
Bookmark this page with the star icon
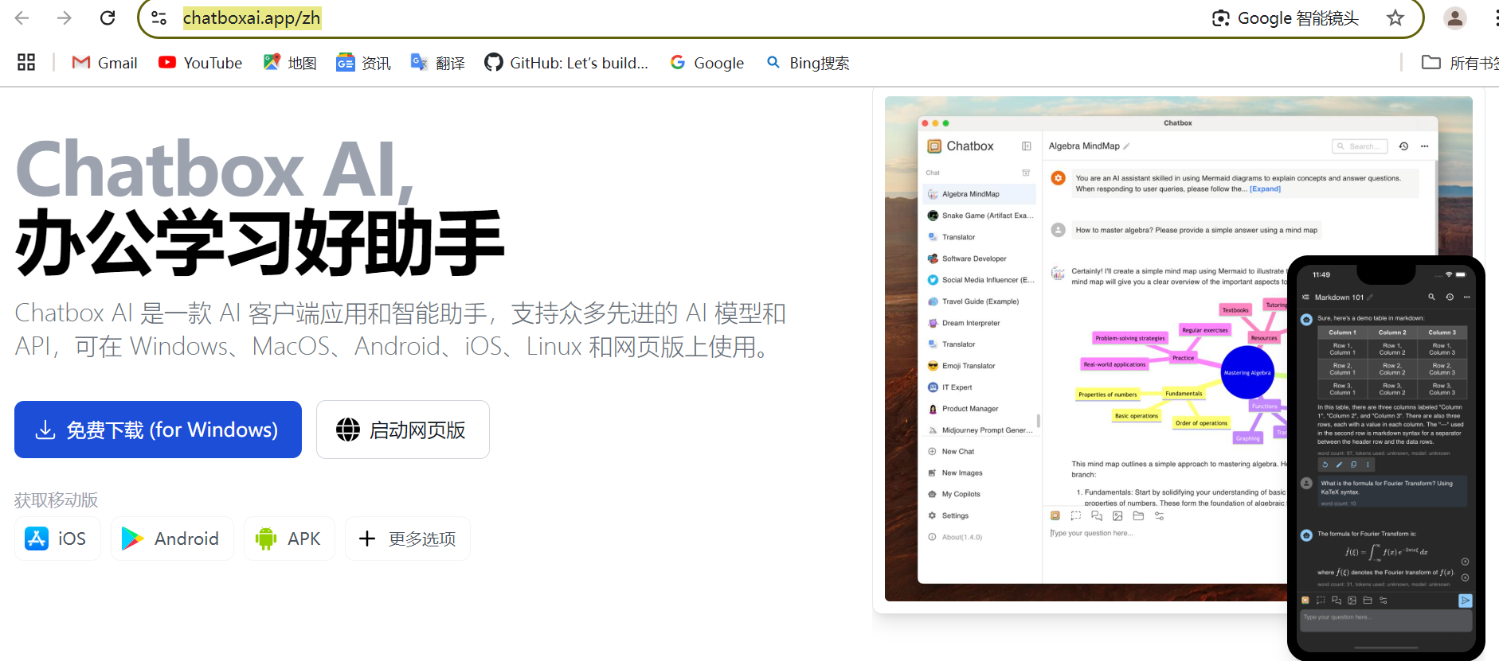point(1395,17)
